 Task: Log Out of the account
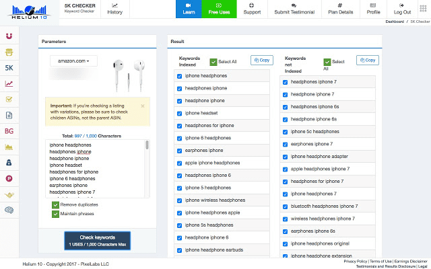click(402, 9)
